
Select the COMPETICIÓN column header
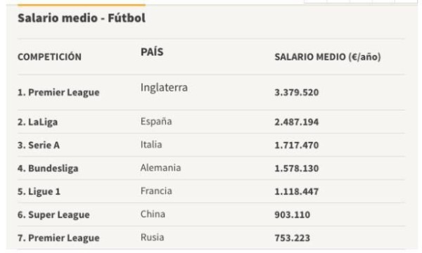tap(49, 57)
